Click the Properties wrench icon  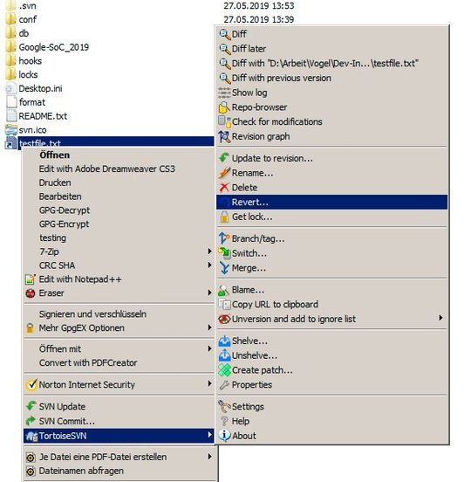tap(224, 385)
